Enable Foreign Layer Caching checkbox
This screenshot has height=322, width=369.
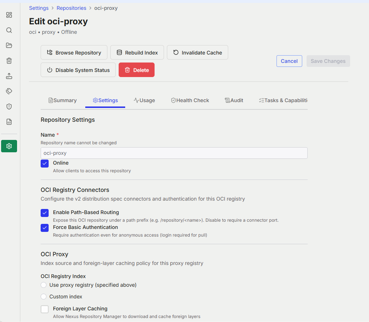click(45, 309)
